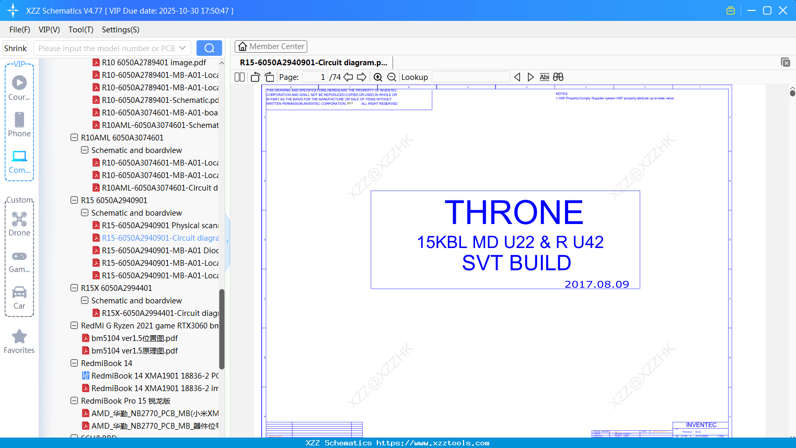Collapse the R15 6050A2940901 node
Viewport: 796px width, 448px height.
pyautogui.click(x=74, y=201)
